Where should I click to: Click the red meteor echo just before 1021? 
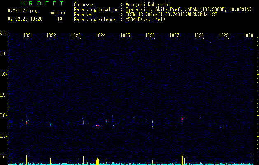(x=27, y=123)
